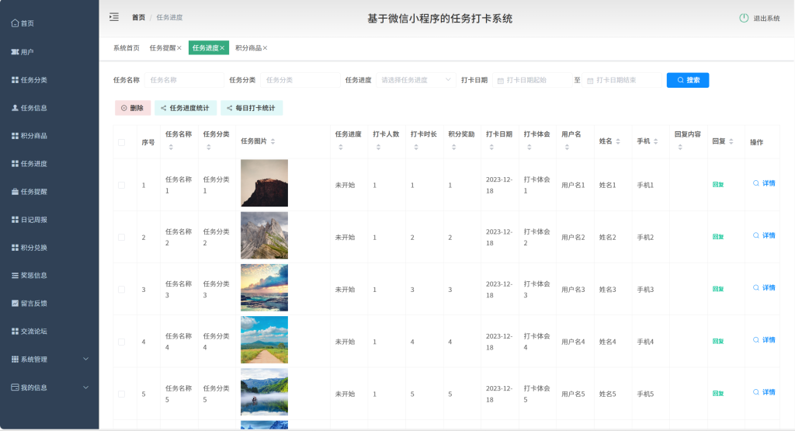
Task: Switch to the 系统首页 tab
Action: pyautogui.click(x=127, y=48)
